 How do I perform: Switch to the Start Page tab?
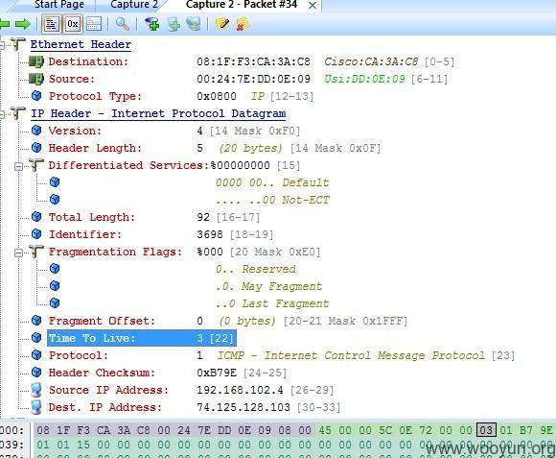point(59,5)
